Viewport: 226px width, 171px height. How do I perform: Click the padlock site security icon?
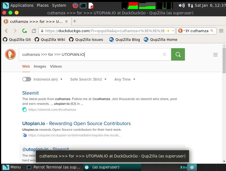click(x=42, y=31)
